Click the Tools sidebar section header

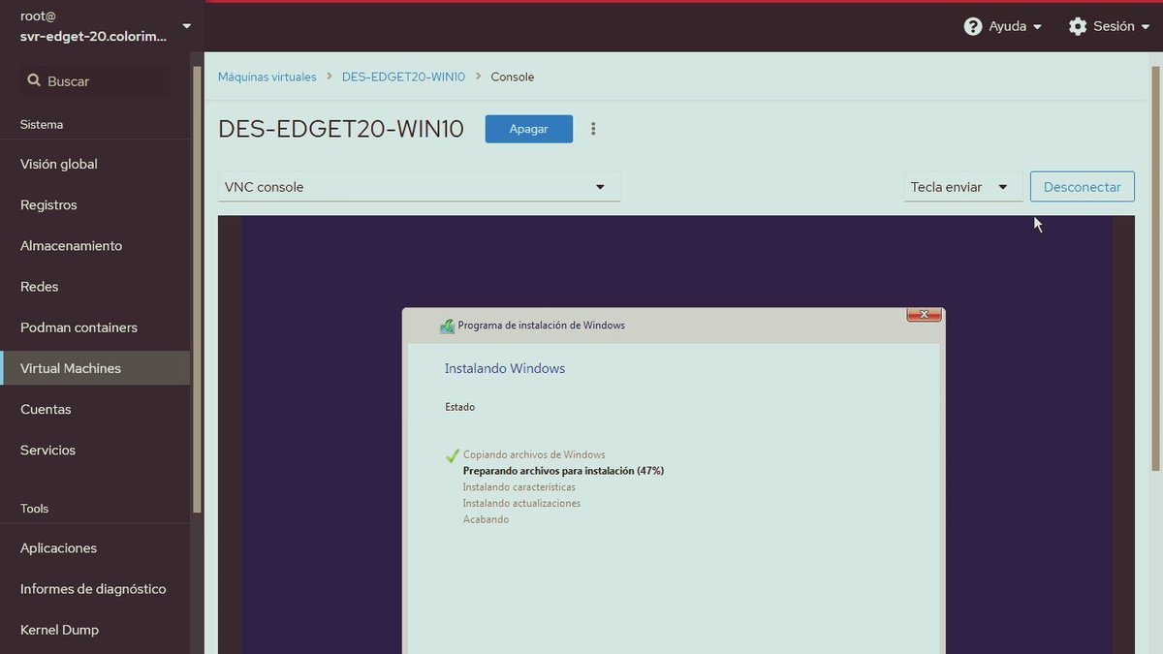[34, 509]
